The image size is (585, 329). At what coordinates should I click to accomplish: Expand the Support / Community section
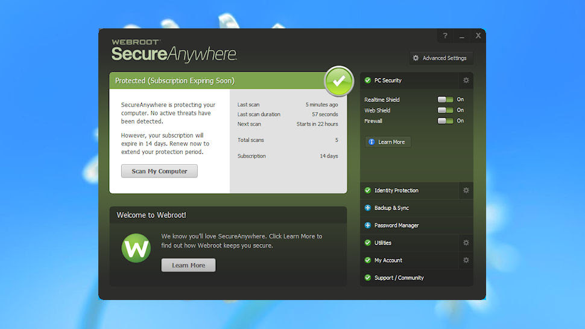click(x=417, y=278)
